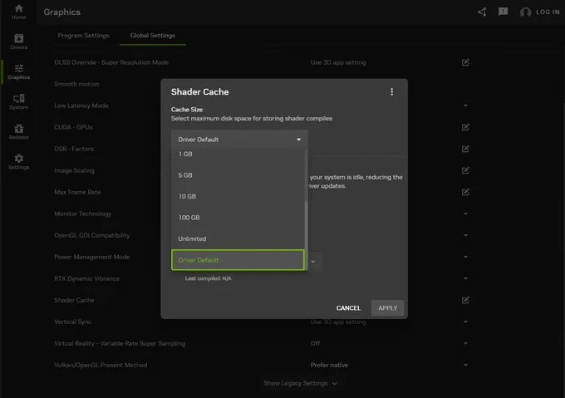Expand Vulkan/OpenGL Present Method dropdown
This screenshot has width=565, height=398.
pyautogui.click(x=465, y=365)
